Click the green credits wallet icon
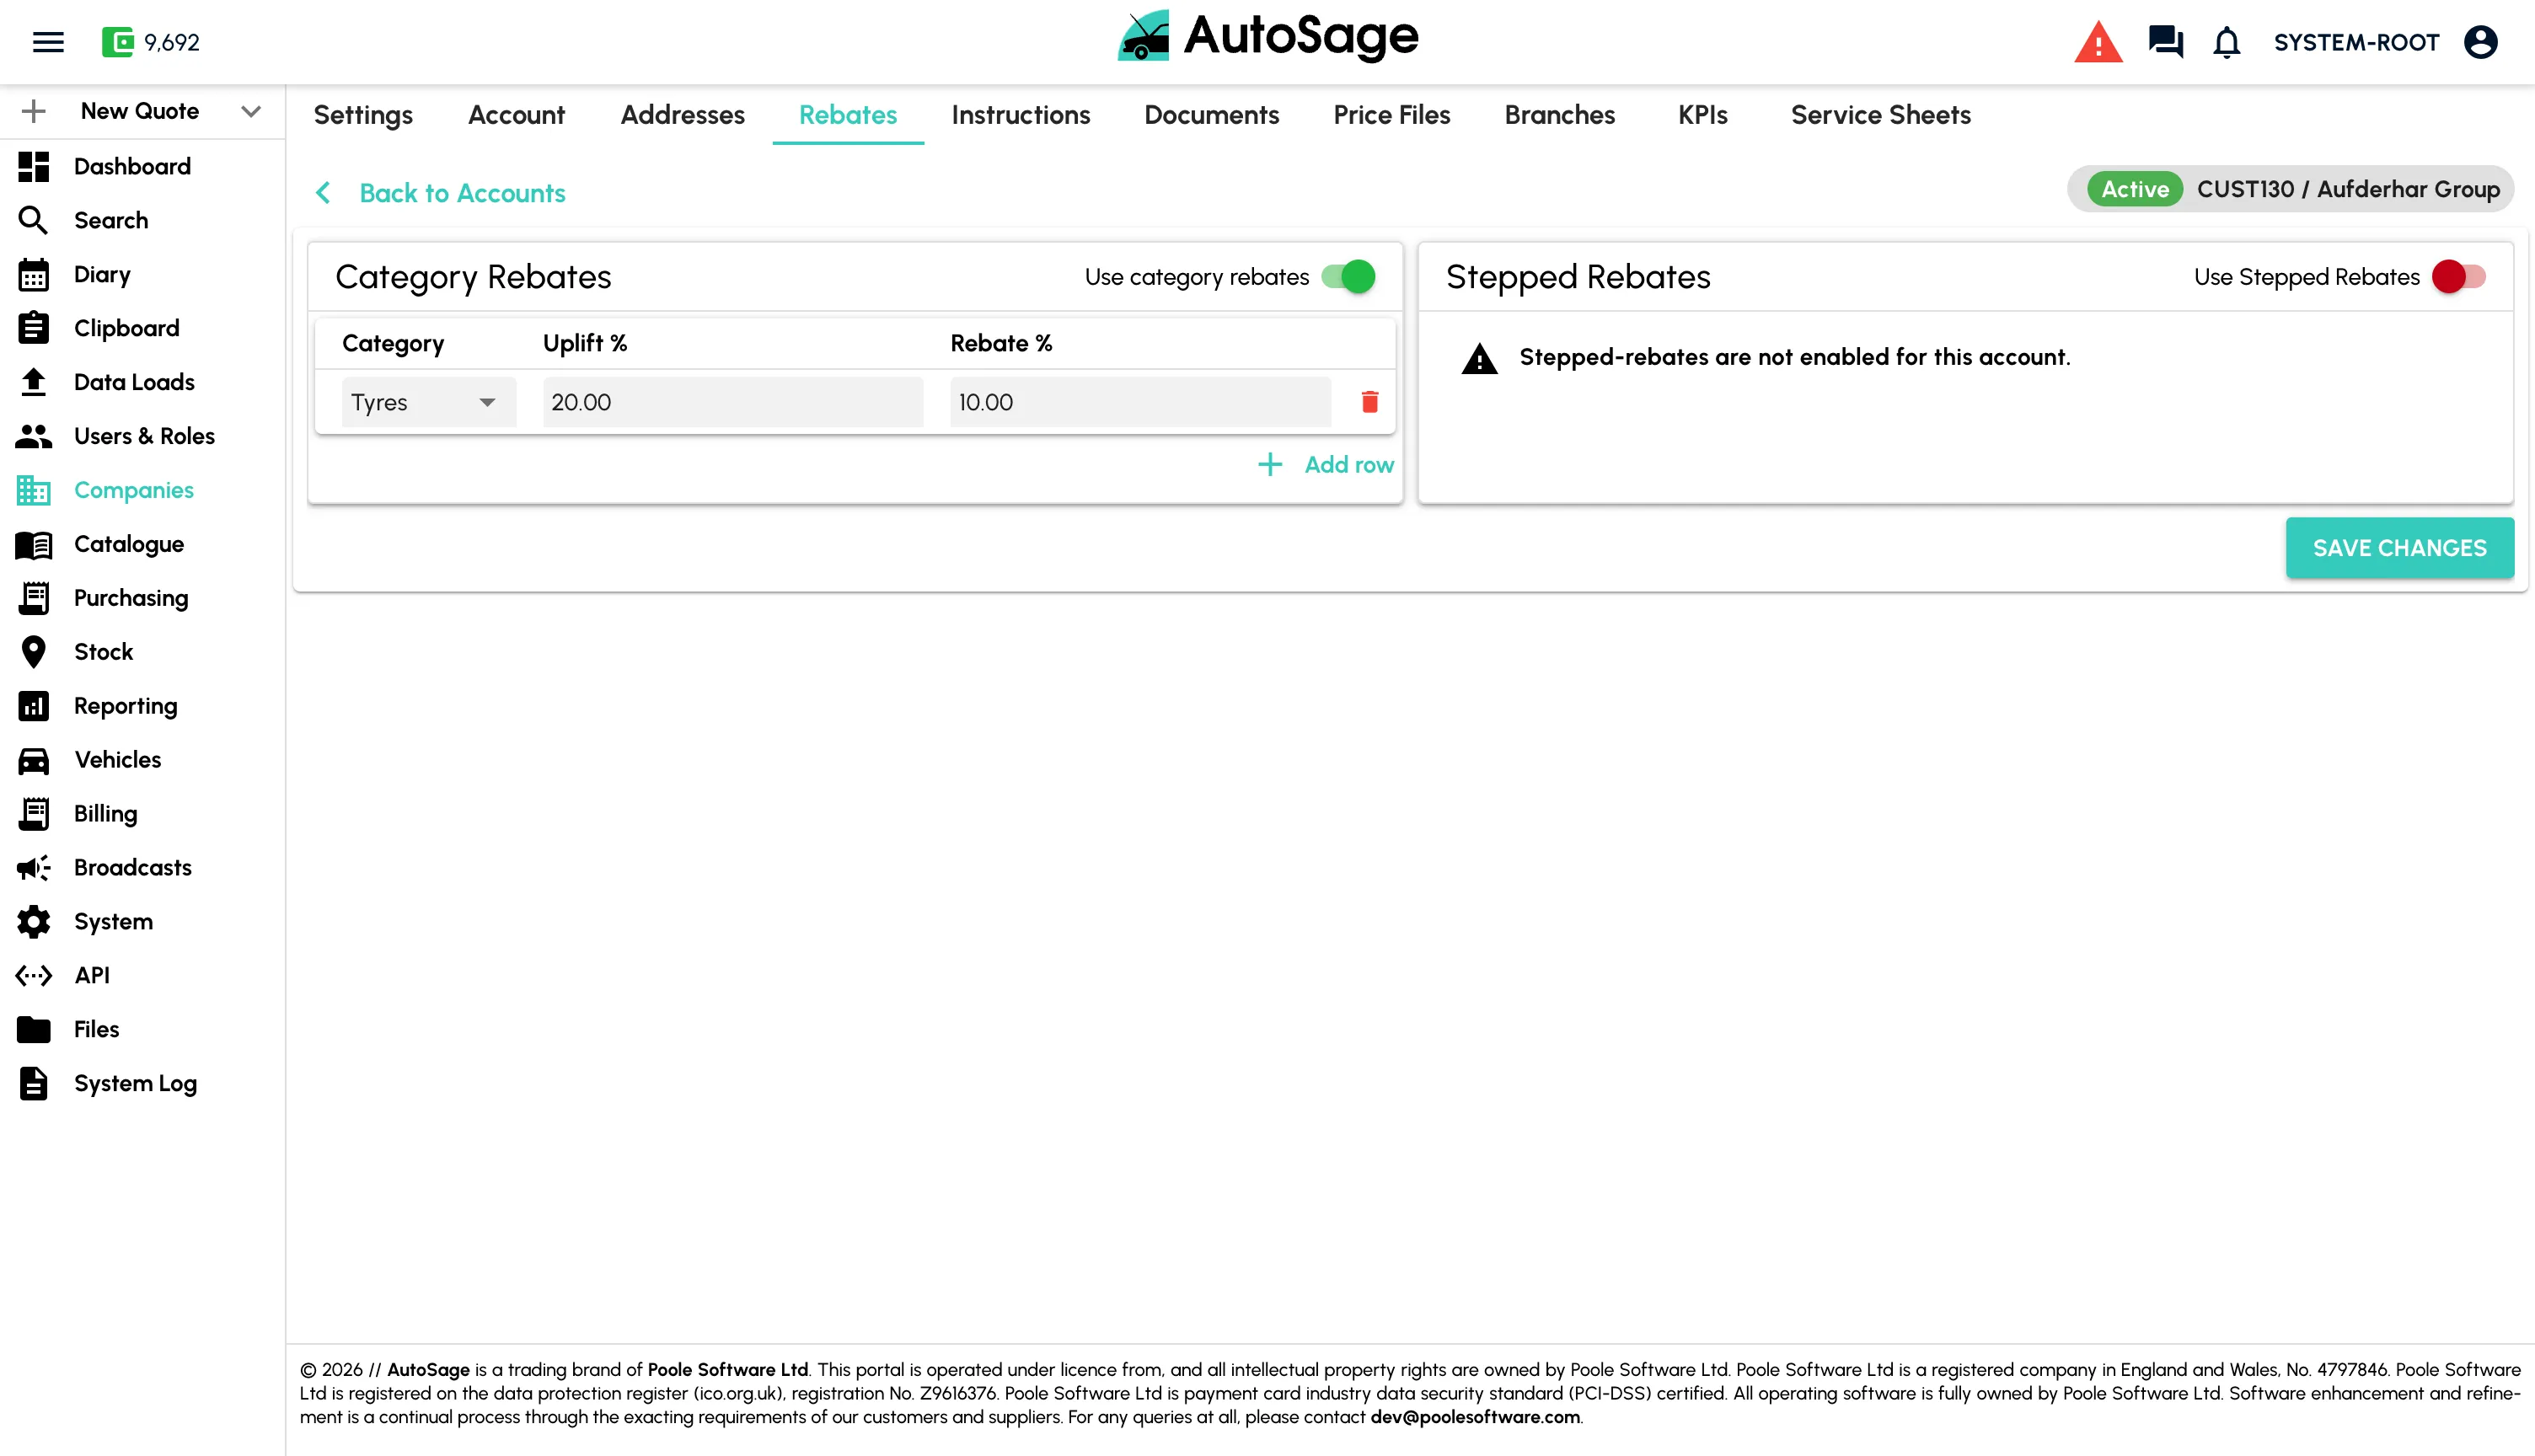 (x=117, y=42)
